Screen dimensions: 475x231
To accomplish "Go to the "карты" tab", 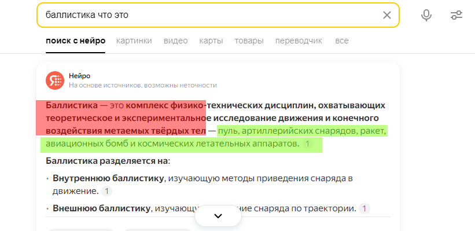I will point(211,41).
